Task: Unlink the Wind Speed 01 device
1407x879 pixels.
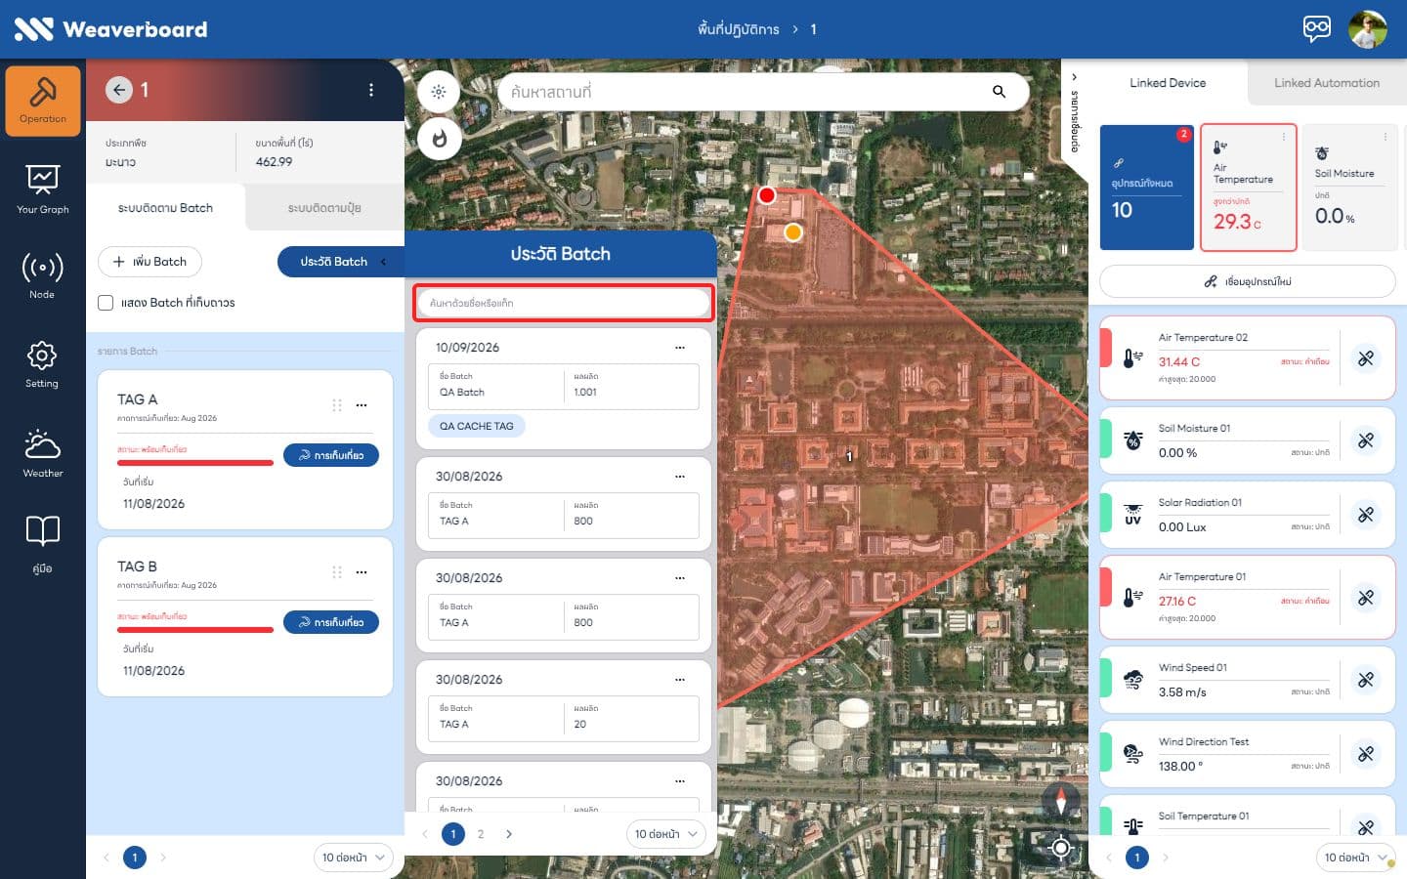Action: pos(1366,680)
